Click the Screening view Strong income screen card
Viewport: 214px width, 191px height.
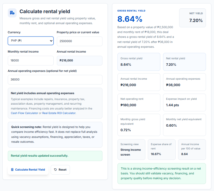[131, 149]
